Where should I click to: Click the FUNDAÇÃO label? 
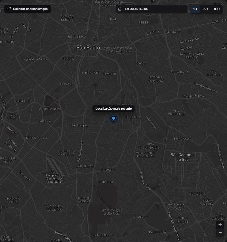[x=183, y=139]
